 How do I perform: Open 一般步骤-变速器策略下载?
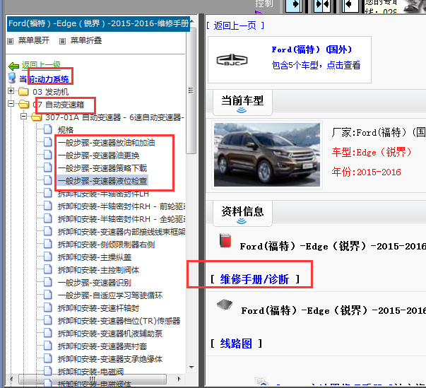(x=102, y=168)
